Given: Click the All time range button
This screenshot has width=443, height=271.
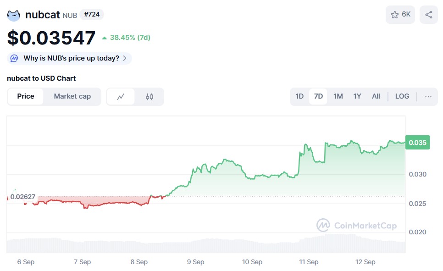Looking at the screenshot, I should tap(376, 96).
